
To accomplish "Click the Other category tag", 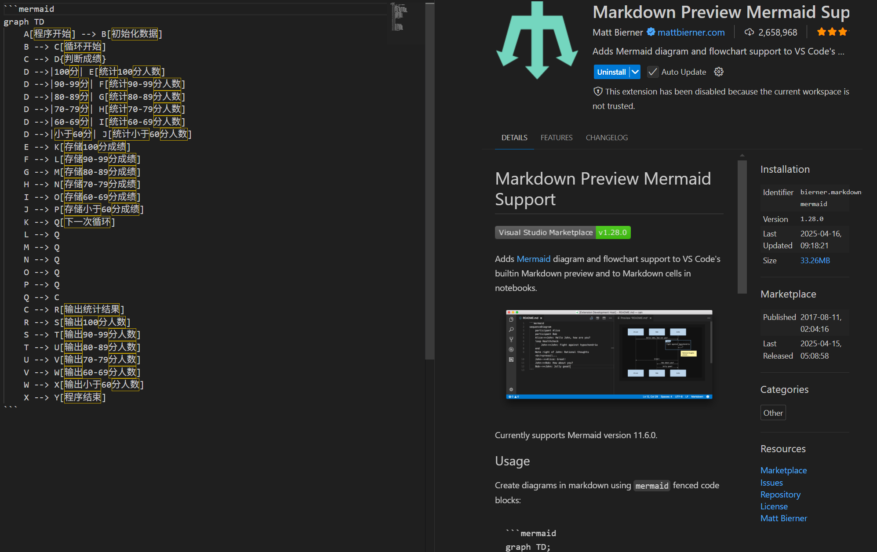I will pos(773,413).
